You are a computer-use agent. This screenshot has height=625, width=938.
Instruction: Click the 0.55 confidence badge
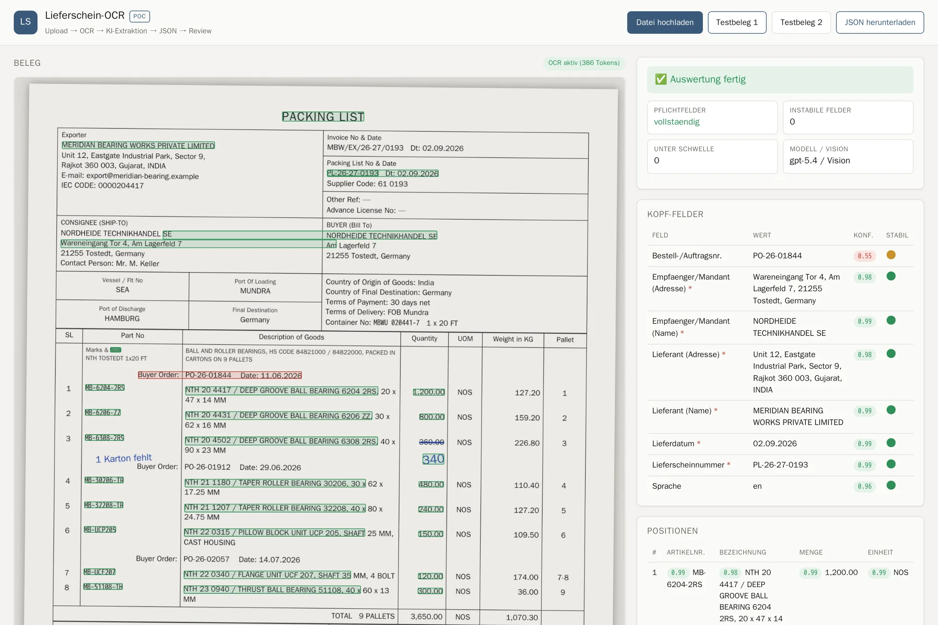tap(865, 256)
